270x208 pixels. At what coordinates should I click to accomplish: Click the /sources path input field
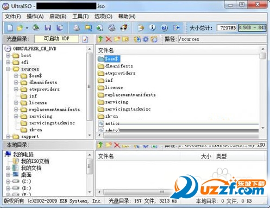coord(222,39)
